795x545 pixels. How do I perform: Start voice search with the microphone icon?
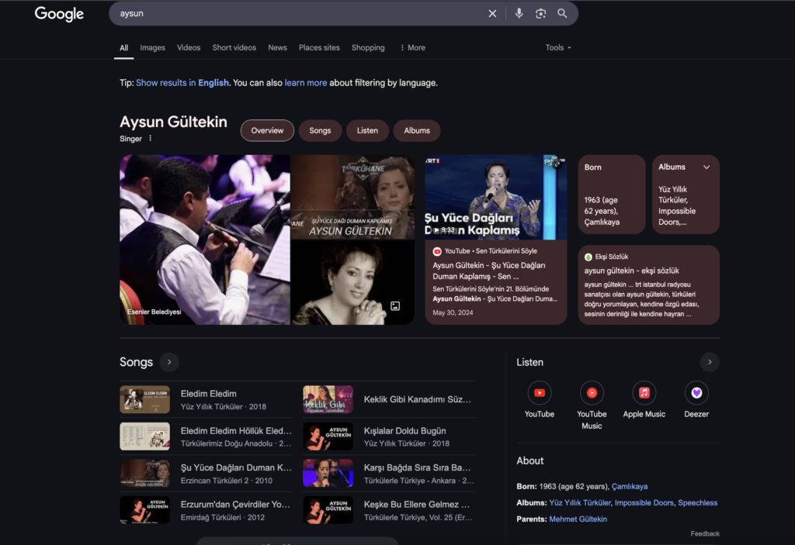519,14
